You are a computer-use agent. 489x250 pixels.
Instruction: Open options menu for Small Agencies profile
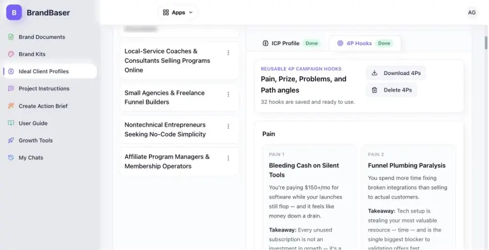coord(229,94)
